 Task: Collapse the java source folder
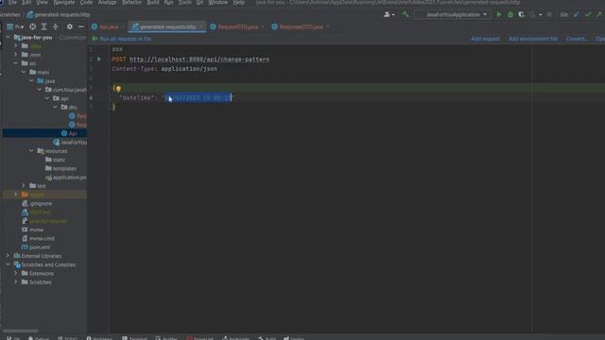click(31, 81)
